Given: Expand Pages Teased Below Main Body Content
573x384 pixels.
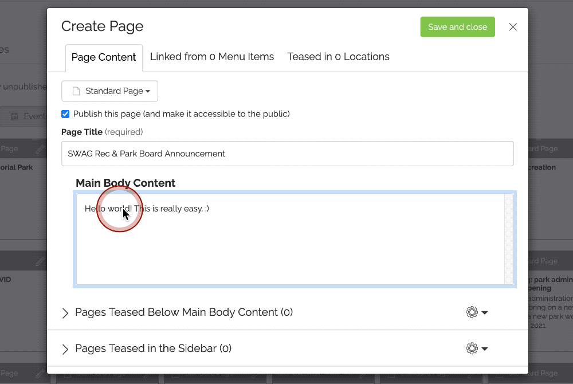Looking at the screenshot, I should coord(65,313).
